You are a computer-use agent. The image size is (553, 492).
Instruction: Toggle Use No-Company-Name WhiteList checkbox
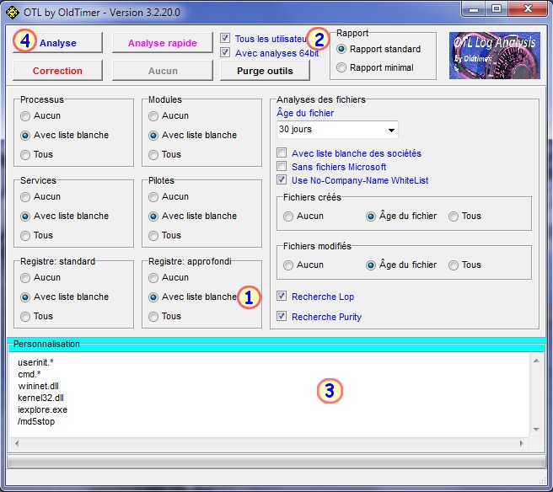[282, 179]
